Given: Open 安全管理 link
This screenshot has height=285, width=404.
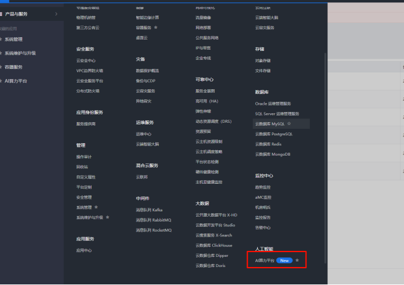Looking at the screenshot, I should pos(84,197).
